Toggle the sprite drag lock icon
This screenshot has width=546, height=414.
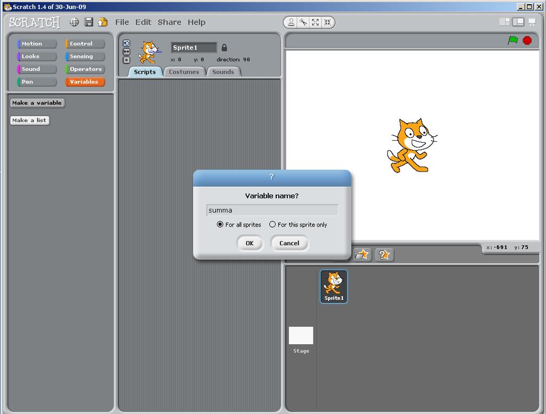(224, 47)
